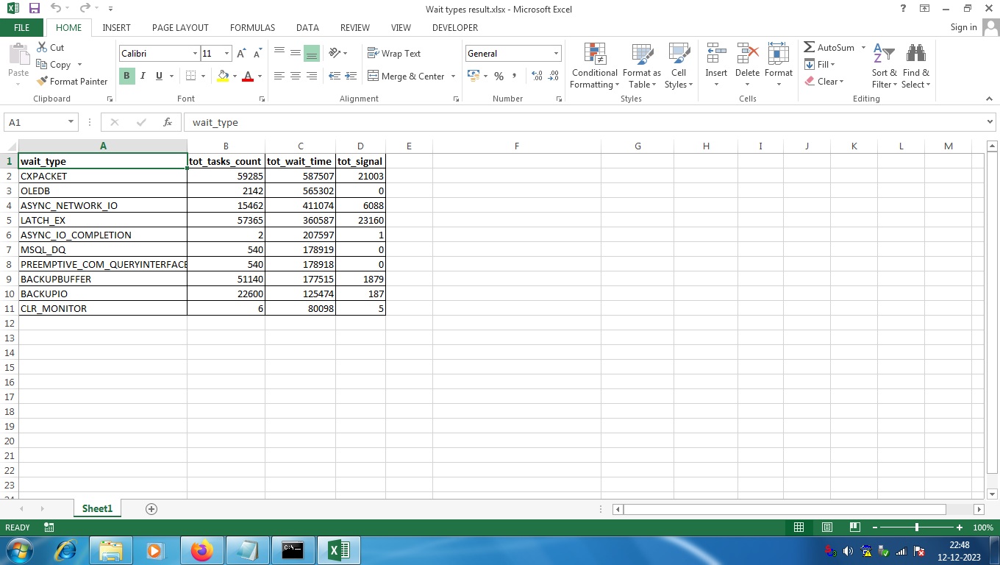Viewport: 1000px width, 565px height.
Task: Click the Insert Function fx button
Action: pyautogui.click(x=168, y=122)
